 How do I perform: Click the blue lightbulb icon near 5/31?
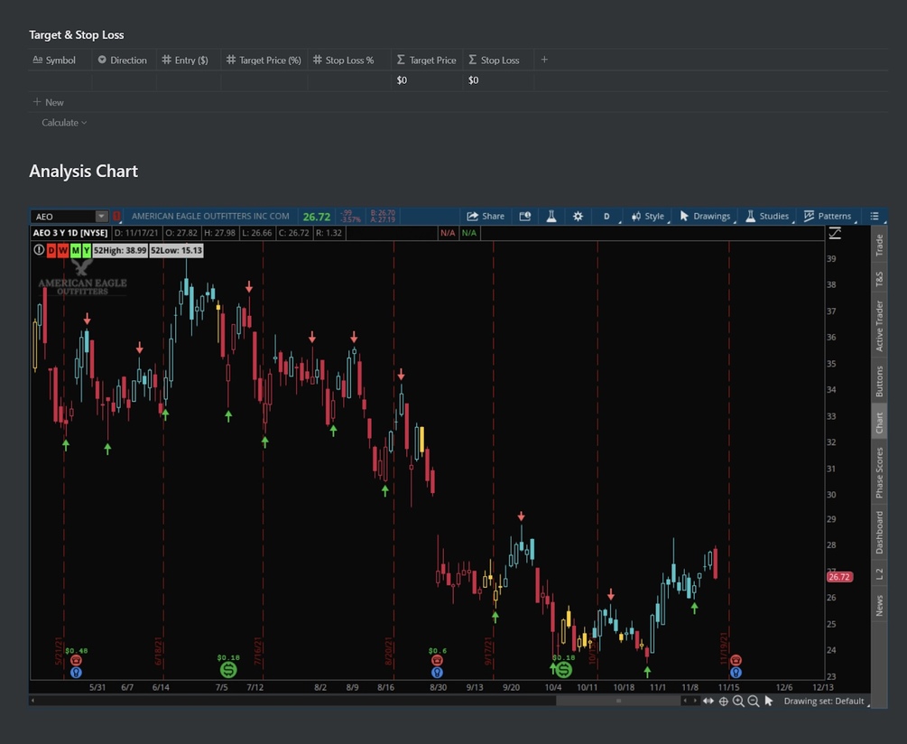(x=76, y=673)
